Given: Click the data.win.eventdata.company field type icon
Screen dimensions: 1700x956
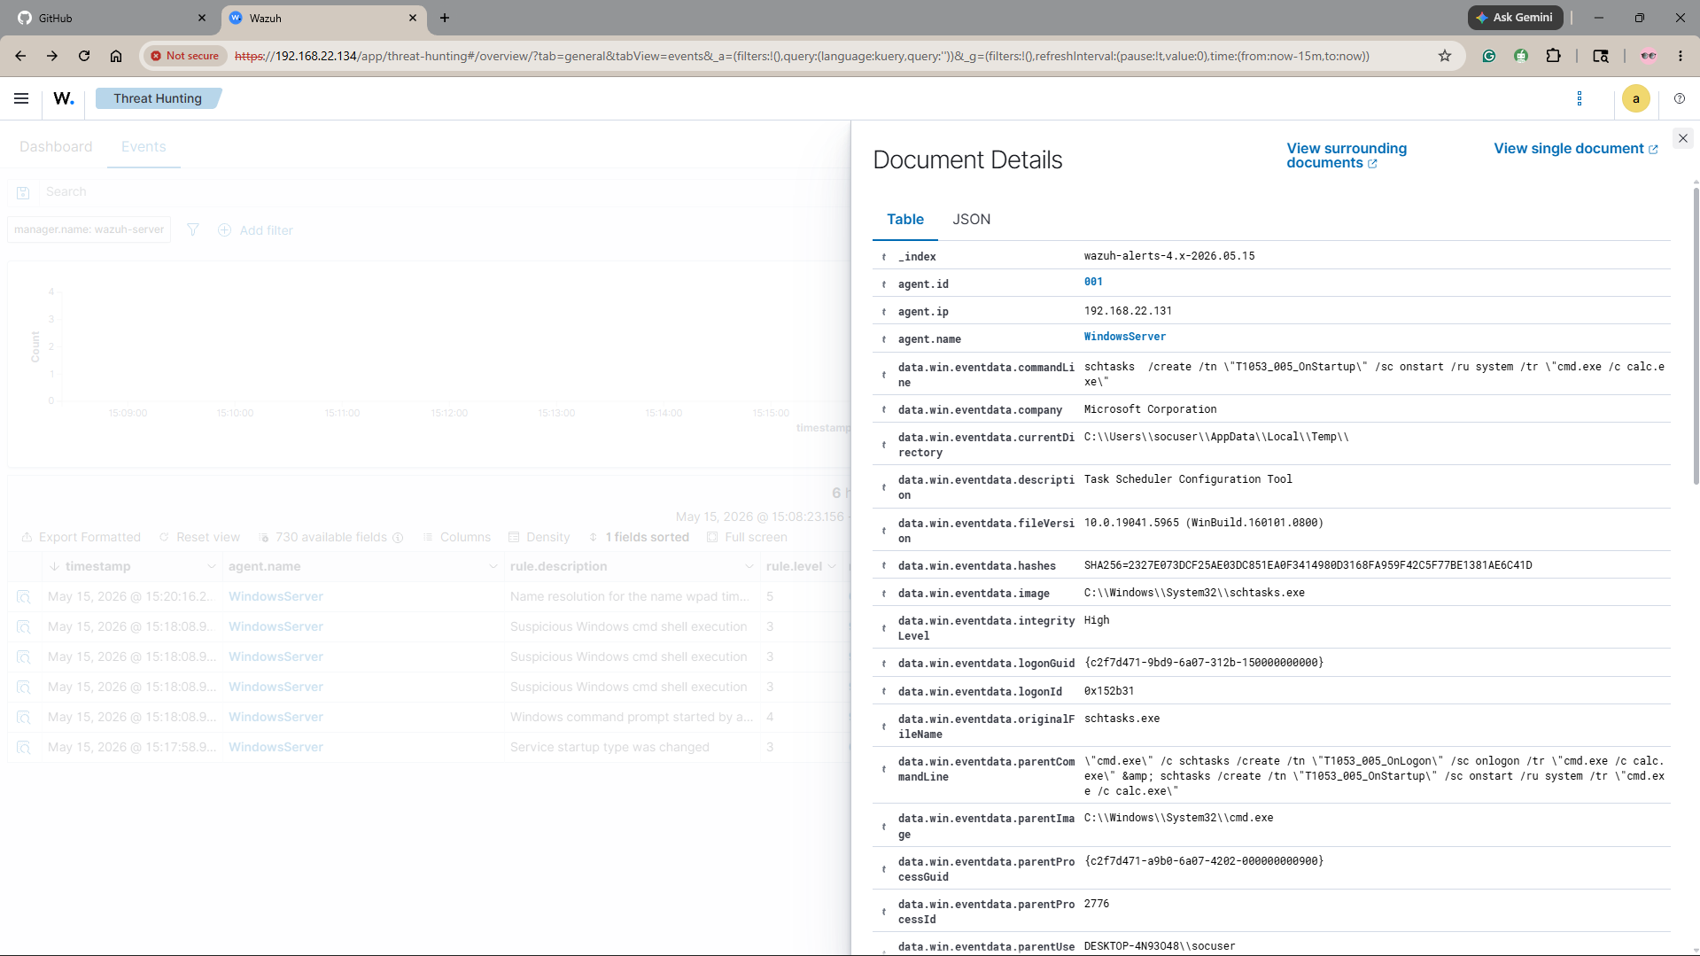Looking at the screenshot, I should coord(883,410).
